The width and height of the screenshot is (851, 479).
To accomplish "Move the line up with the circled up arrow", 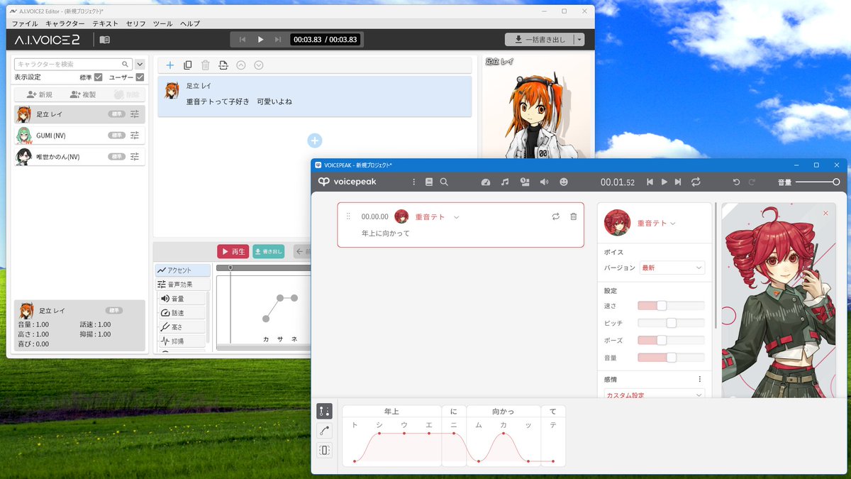I will point(240,65).
